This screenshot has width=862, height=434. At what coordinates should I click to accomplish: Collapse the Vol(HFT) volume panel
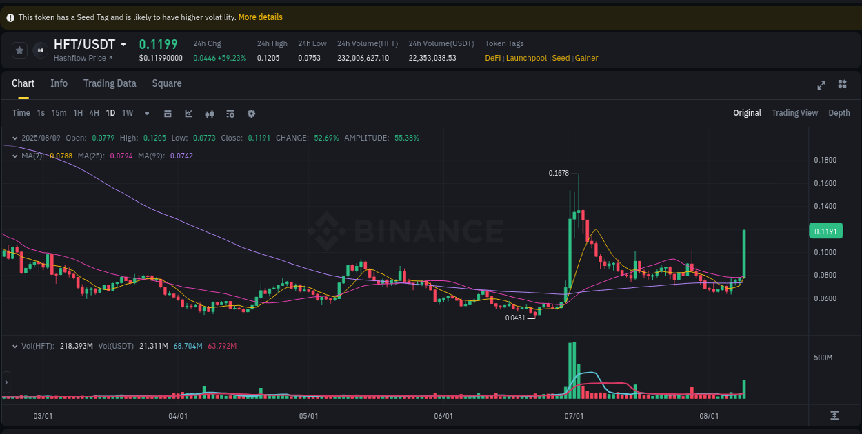[x=15, y=346]
